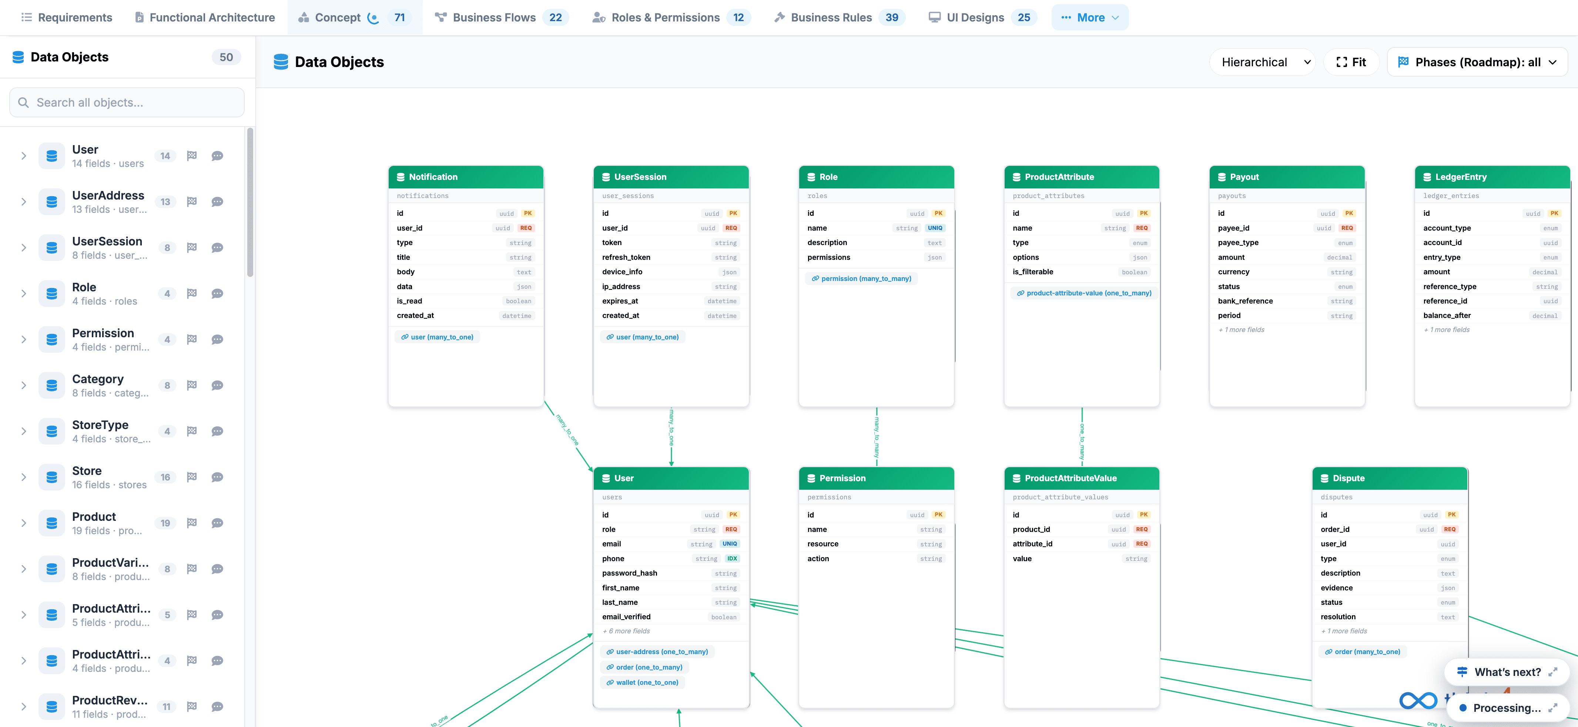Click the Fit button
Image resolution: width=1578 pixels, height=727 pixels.
[1351, 62]
